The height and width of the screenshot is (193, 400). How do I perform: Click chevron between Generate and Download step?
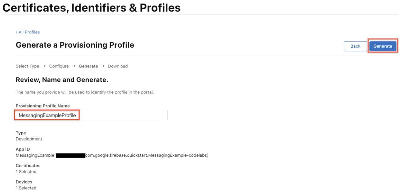tap(103, 66)
